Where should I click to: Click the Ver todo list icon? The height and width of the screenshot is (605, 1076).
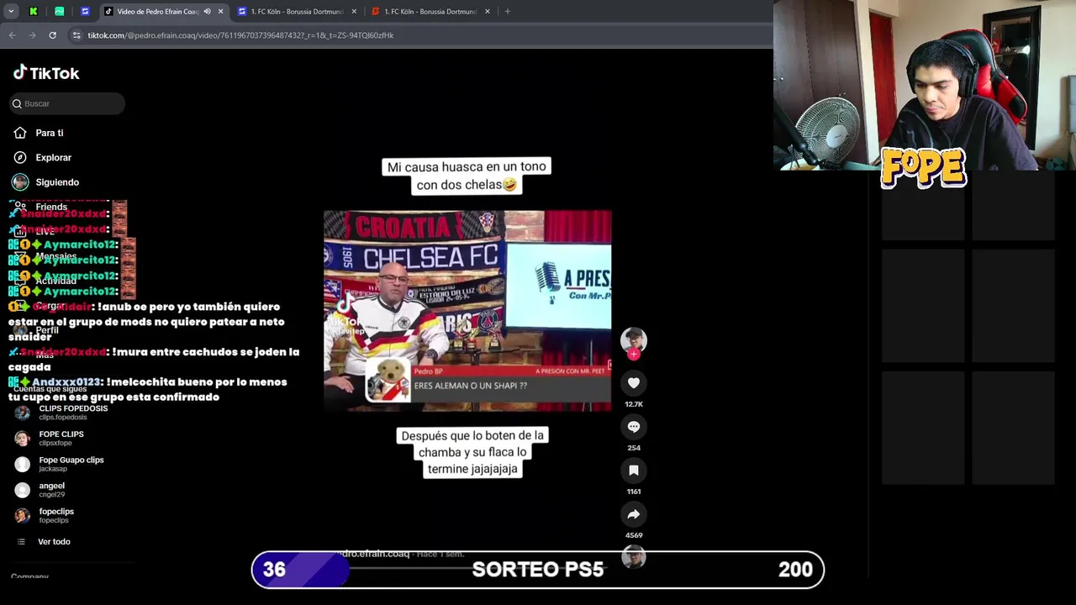21,542
